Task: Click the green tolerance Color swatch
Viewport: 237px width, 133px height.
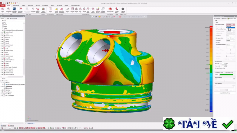Action: [226, 75]
